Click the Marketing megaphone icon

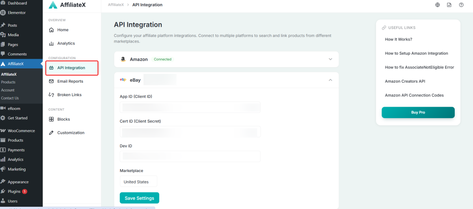point(3,169)
